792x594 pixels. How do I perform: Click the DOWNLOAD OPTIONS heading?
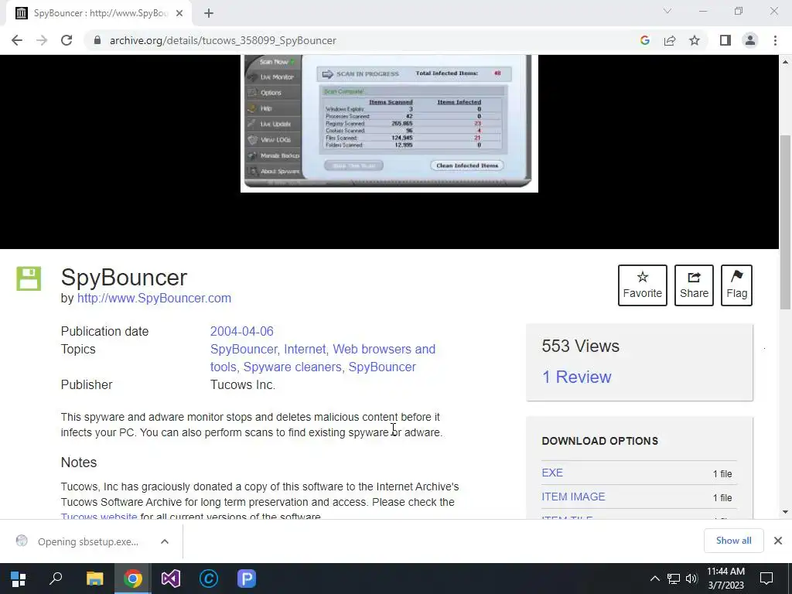tap(599, 441)
